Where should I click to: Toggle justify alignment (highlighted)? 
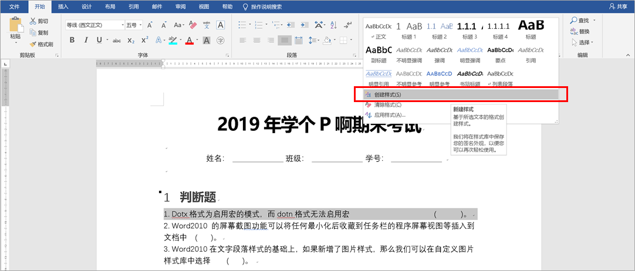click(285, 40)
